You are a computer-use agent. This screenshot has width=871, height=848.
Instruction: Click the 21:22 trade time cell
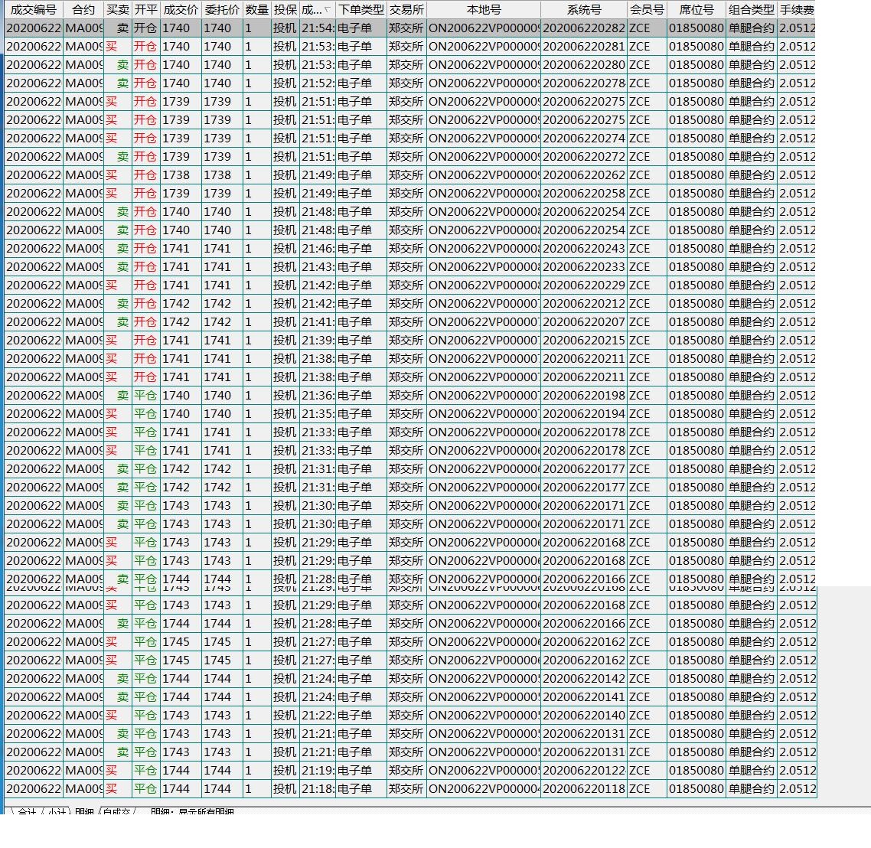[x=317, y=715]
